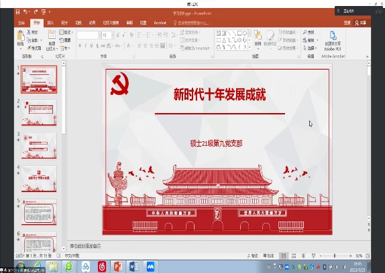Screen dimensions: 385x273
Task: Toggle Italic formatting
Action: point(85,45)
